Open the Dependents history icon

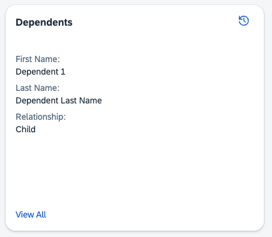(244, 21)
